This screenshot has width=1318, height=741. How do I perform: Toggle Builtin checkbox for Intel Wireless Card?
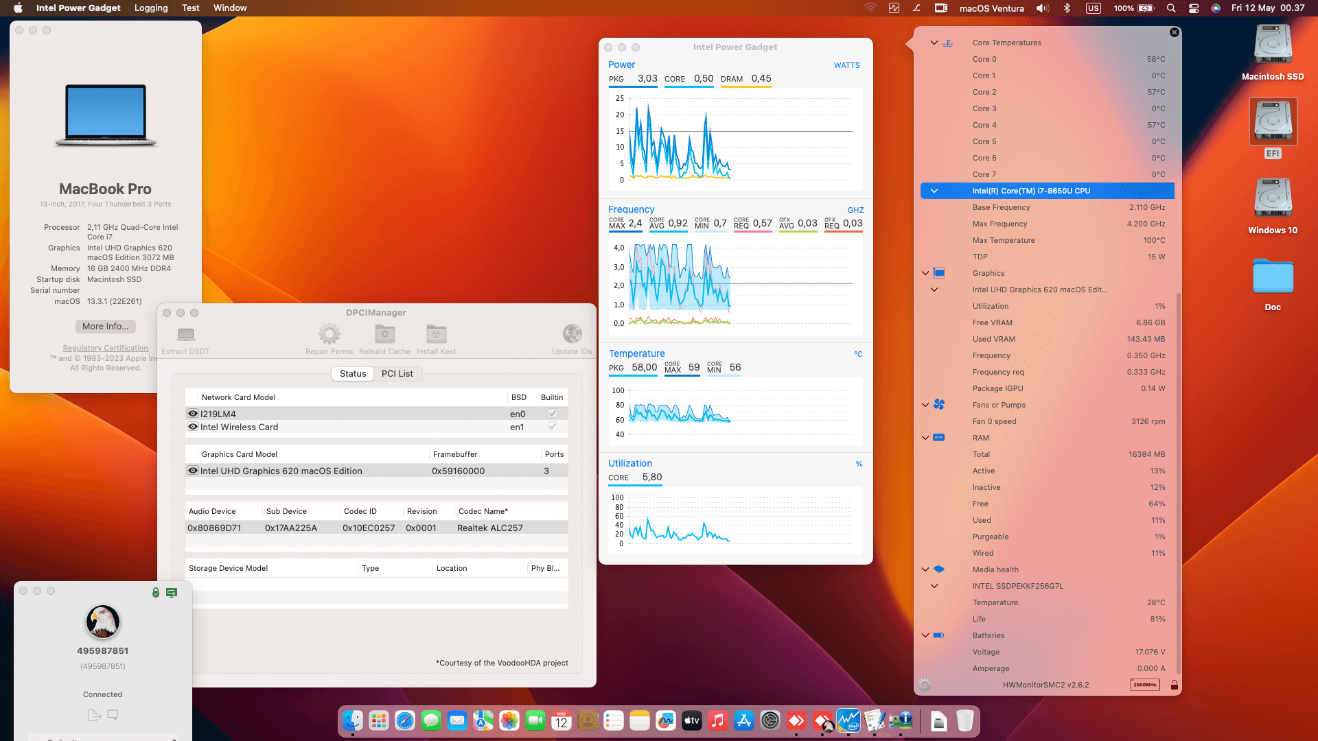click(552, 427)
